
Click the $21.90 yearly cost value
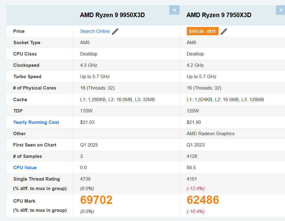click(194, 122)
